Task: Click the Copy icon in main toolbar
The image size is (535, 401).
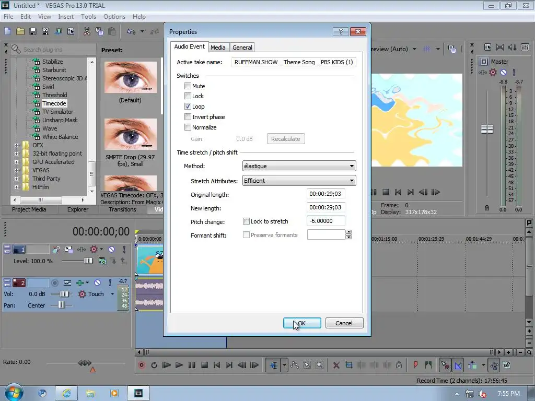Action: [99, 31]
